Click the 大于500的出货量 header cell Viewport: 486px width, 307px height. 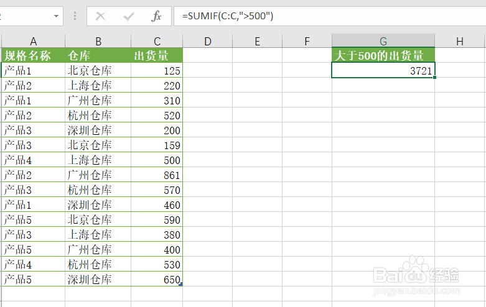(x=383, y=55)
